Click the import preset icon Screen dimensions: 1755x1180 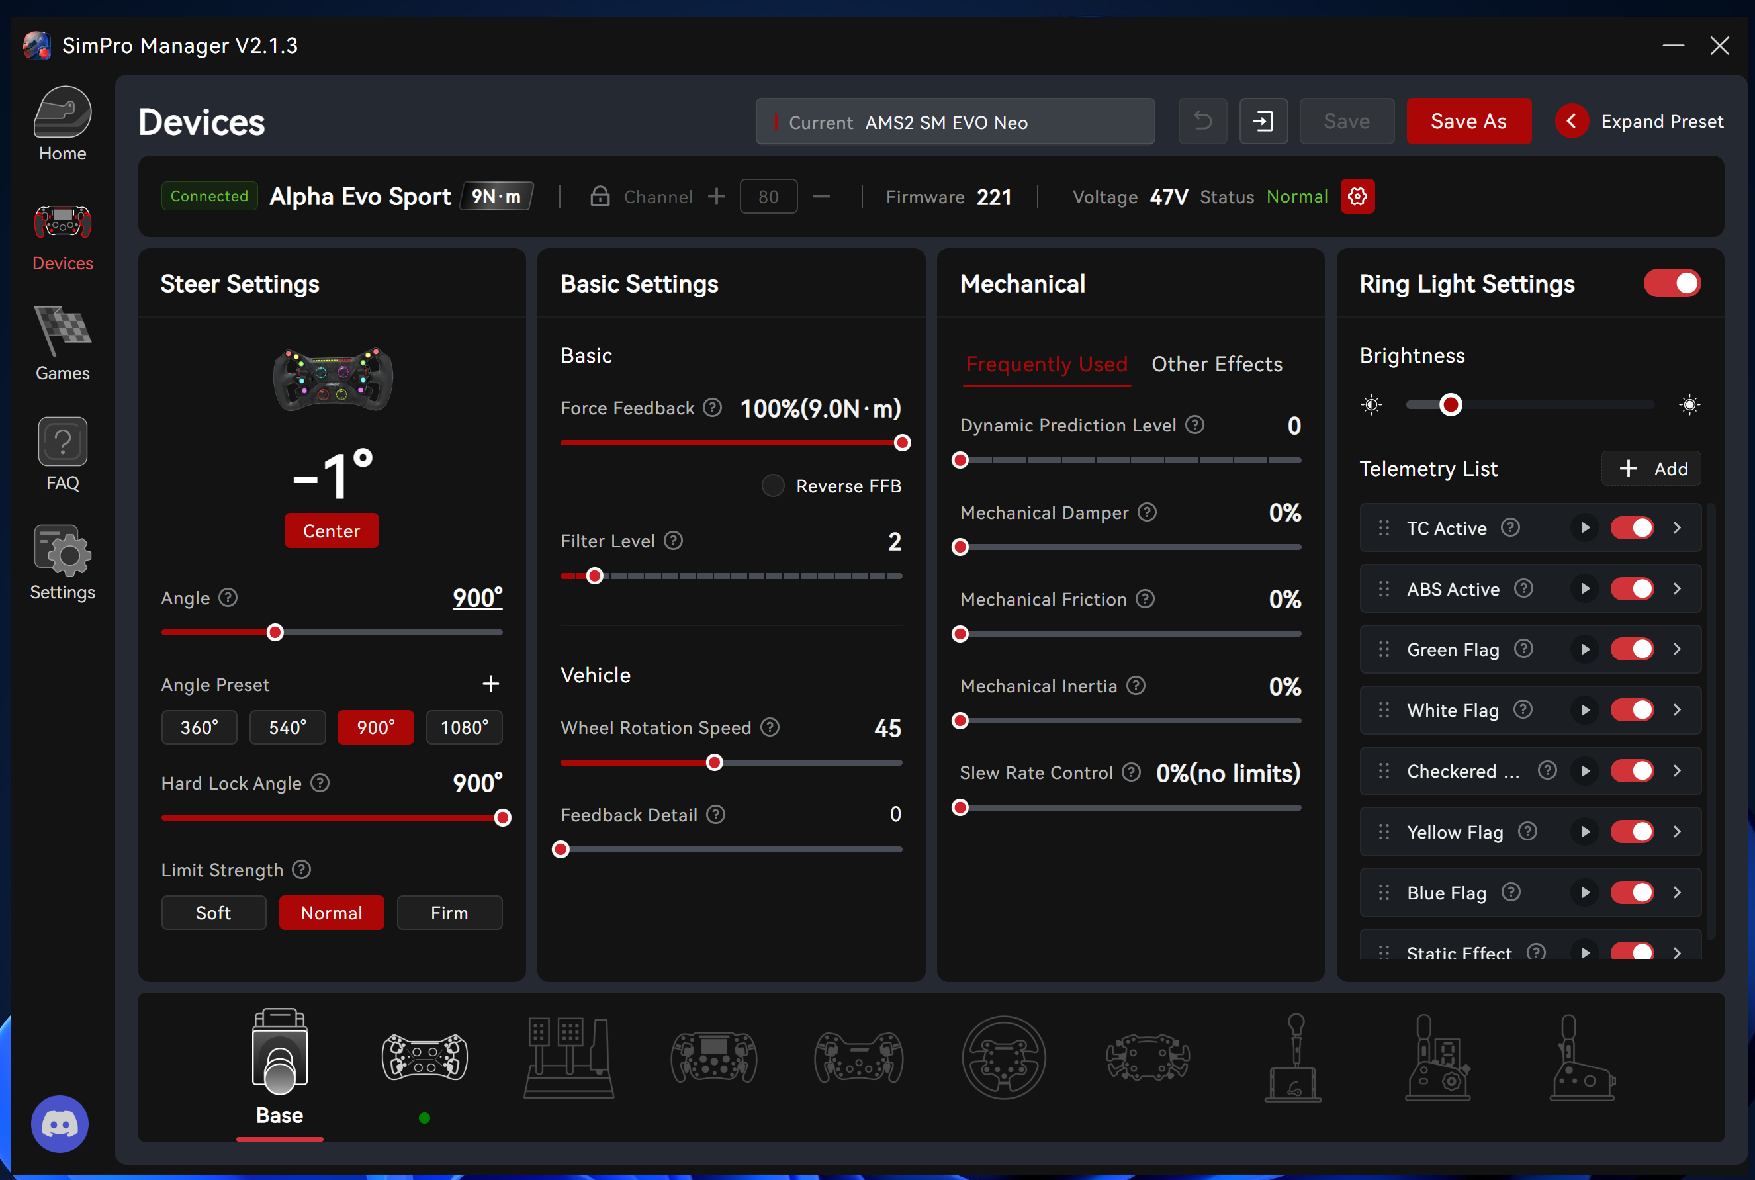point(1263,121)
